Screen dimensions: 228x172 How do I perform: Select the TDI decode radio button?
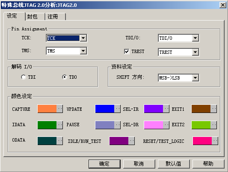[23, 77]
